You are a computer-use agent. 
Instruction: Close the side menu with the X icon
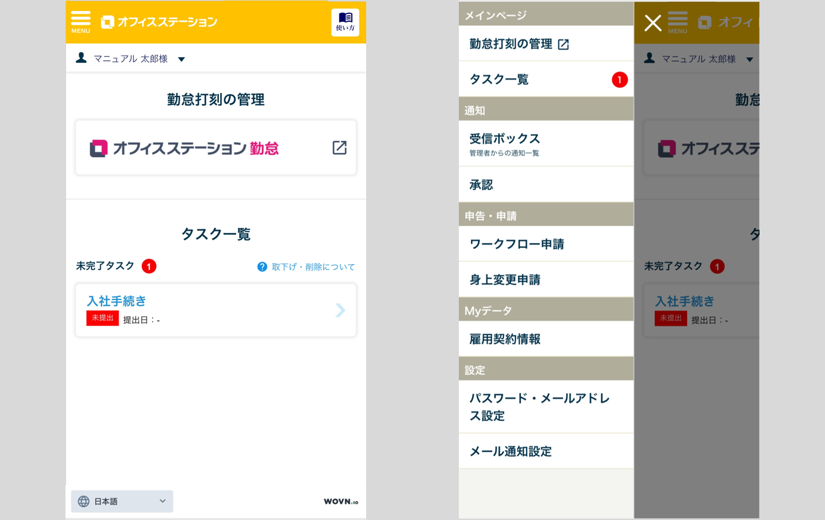coord(653,23)
